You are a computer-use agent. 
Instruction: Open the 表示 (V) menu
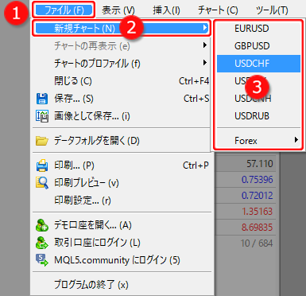pyautogui.click(x=118, y=10)
